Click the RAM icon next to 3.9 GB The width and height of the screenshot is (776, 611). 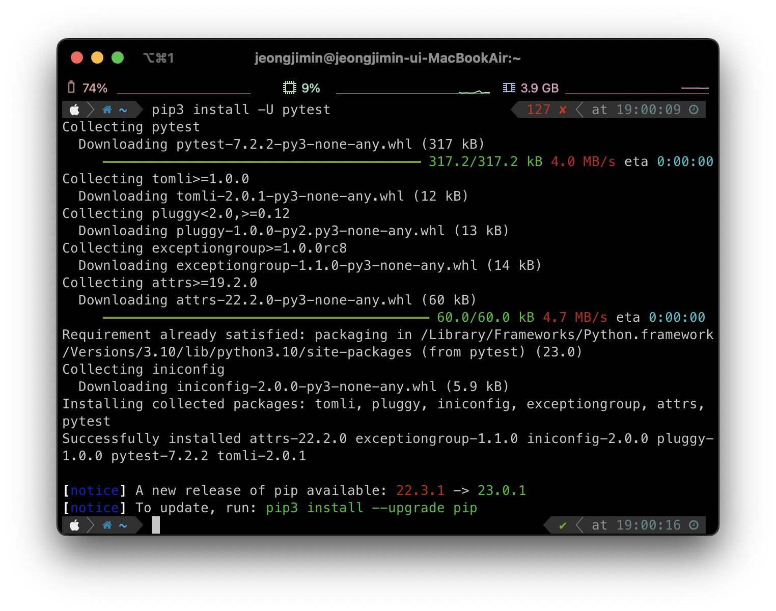[x=509, y=88]
